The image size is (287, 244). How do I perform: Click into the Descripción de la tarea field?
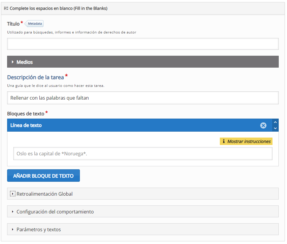(x=143, y=98)
